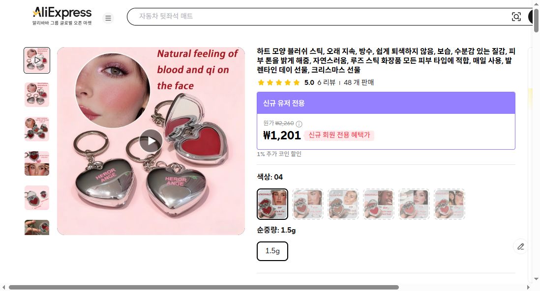
Task: Open the hamburger categories menu
Action: (108, 18)
